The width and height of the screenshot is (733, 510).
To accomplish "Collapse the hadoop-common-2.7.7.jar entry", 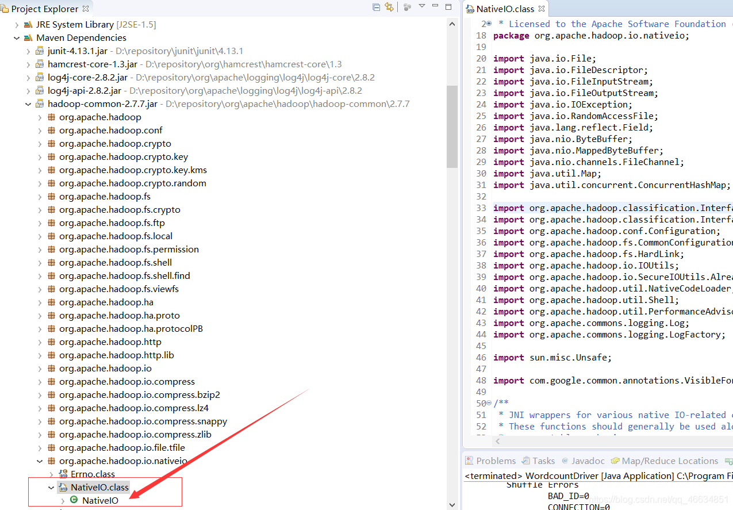I will tap(28, 103).
